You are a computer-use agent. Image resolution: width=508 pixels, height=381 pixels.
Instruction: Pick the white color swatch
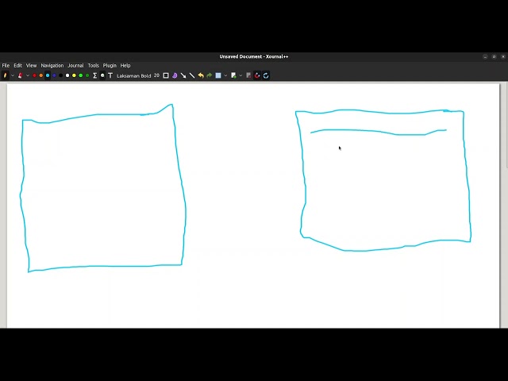[x=67, y=75]
